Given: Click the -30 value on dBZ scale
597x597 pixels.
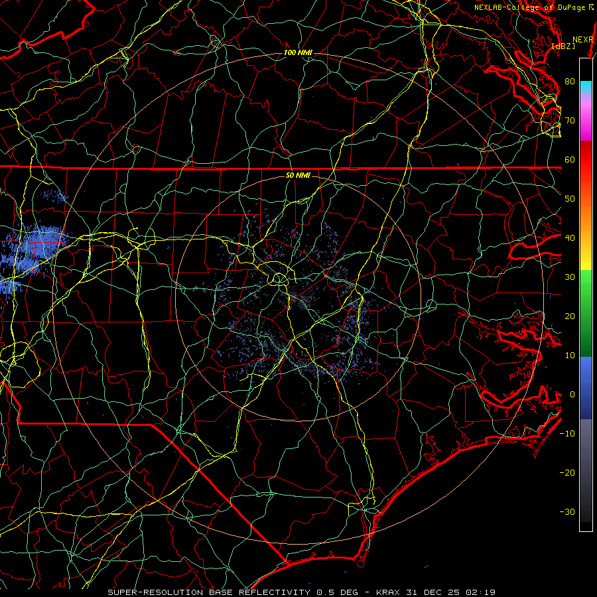Looking at the screenshot, I should 567,512.
